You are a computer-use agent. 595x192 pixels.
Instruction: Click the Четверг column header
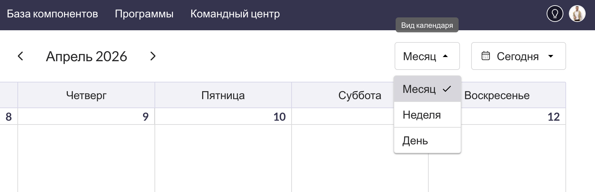click(86, 95)
